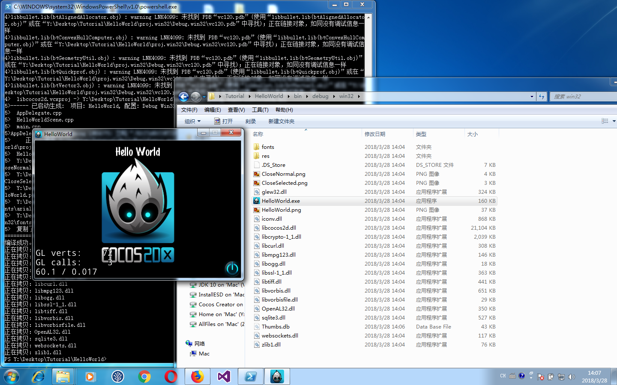Viewport: 617px width, 385px height.
Task: Click Explorer's forward arrow button
Action: 195,97
